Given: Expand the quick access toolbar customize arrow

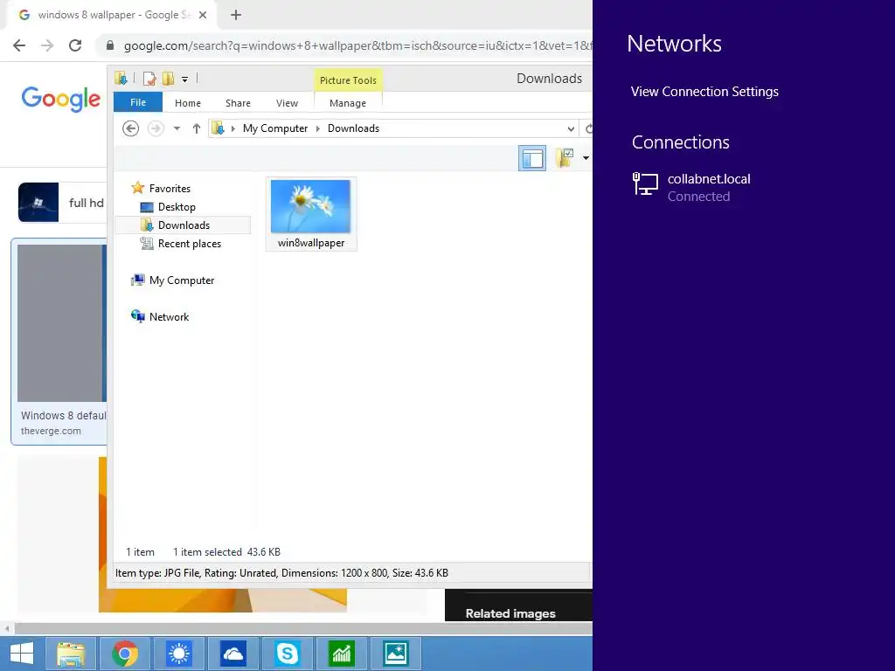Looking at the screenshot, I should click(184, 80).
